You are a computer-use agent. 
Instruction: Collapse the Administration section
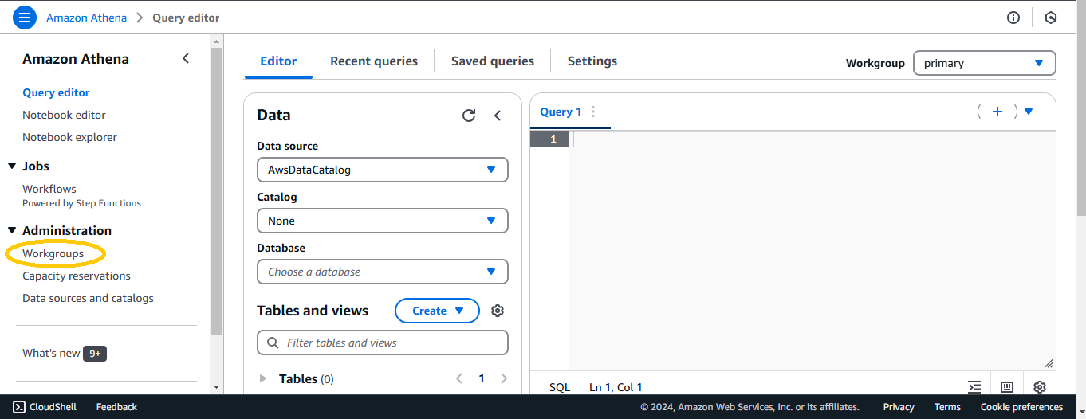[x=12, y=230]
